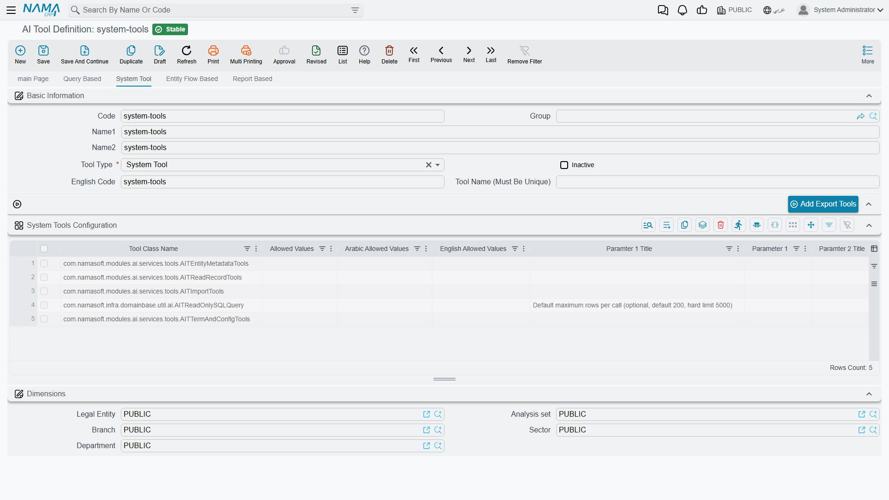Toggle the select-all checkbox in grid header
The image size is (889, 500).
click(x=44, y=249)
